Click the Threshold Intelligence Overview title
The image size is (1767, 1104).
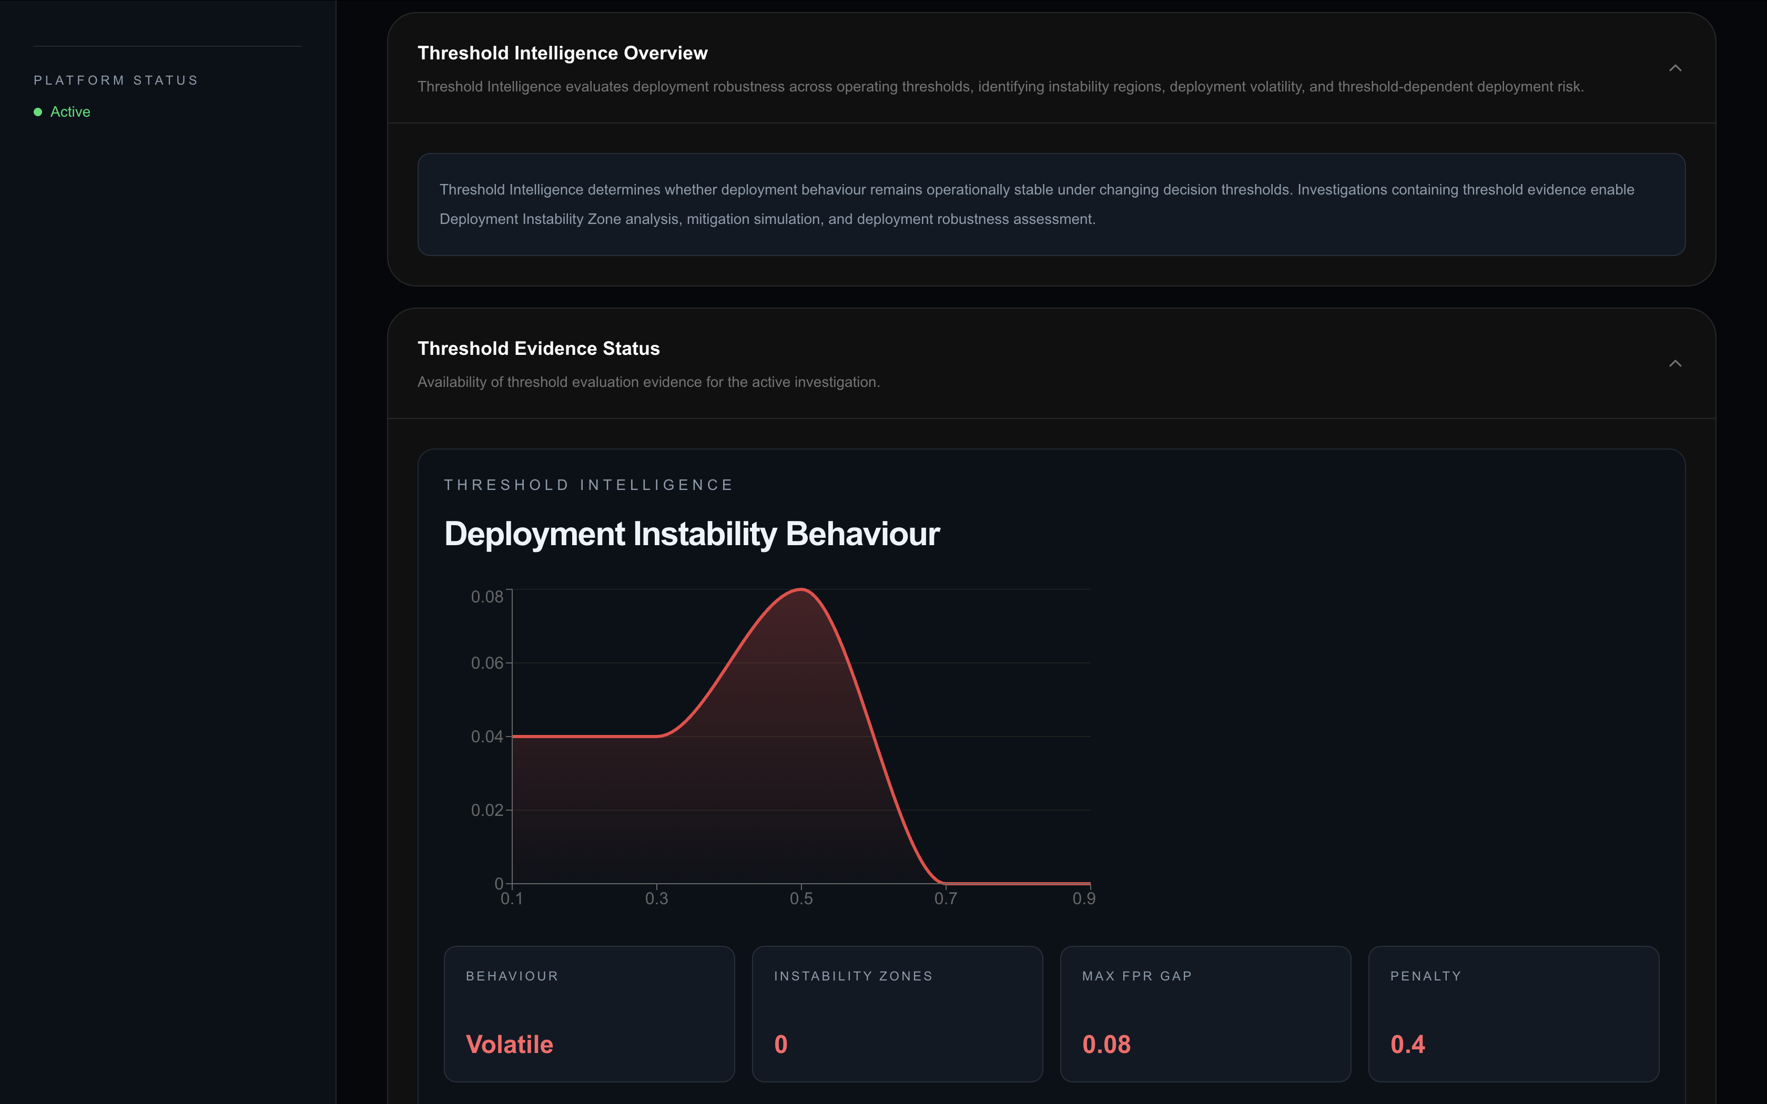click(x=562, y=53)
